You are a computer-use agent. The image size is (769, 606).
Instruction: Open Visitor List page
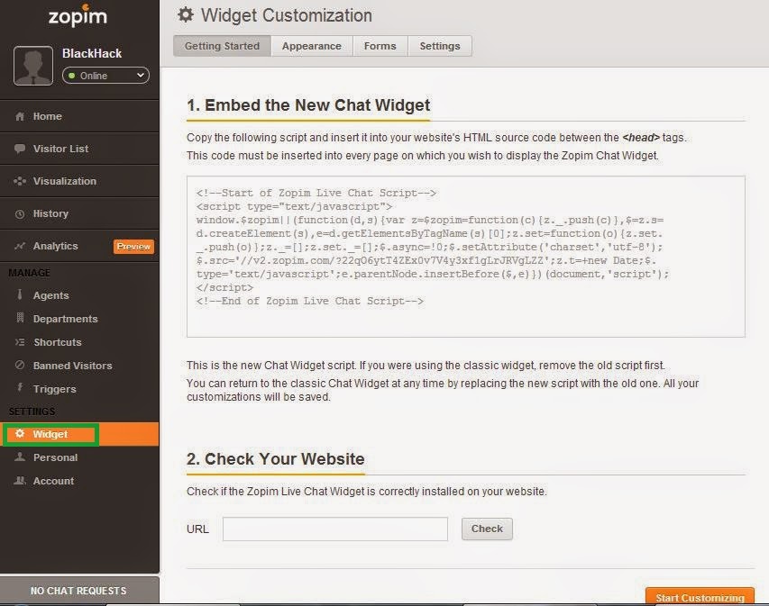[x=79, y=149]
